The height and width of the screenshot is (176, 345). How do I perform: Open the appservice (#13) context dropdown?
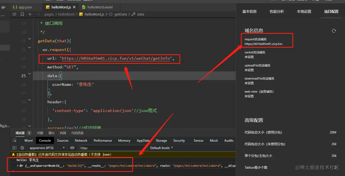click(47, 148)
